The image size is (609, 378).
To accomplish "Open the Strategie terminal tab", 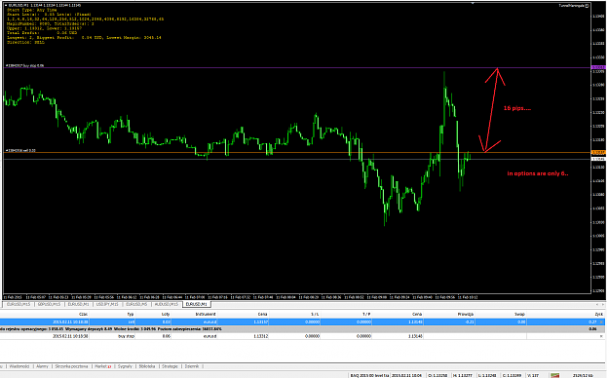I will [x=170, y=366].
